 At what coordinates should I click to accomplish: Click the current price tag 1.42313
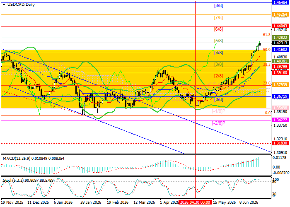point(280,43)
